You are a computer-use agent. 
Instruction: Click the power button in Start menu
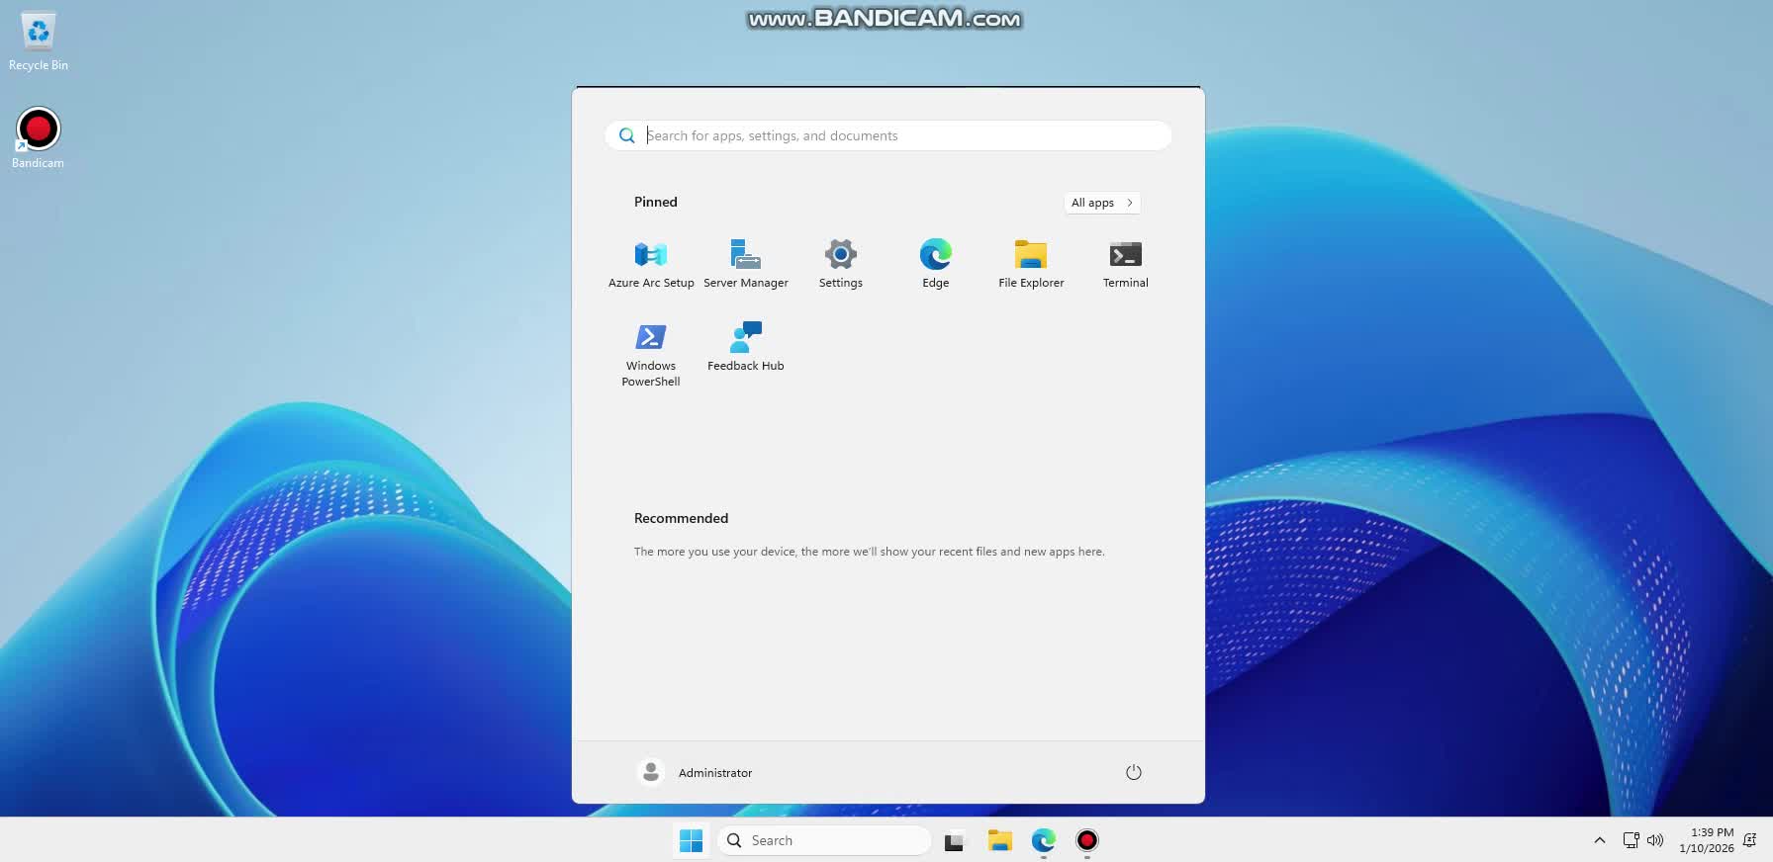[x=1134, y=772]
